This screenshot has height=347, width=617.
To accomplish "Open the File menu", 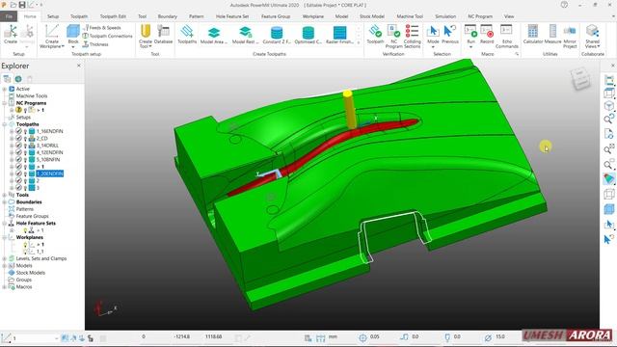I will click(9, 16).
